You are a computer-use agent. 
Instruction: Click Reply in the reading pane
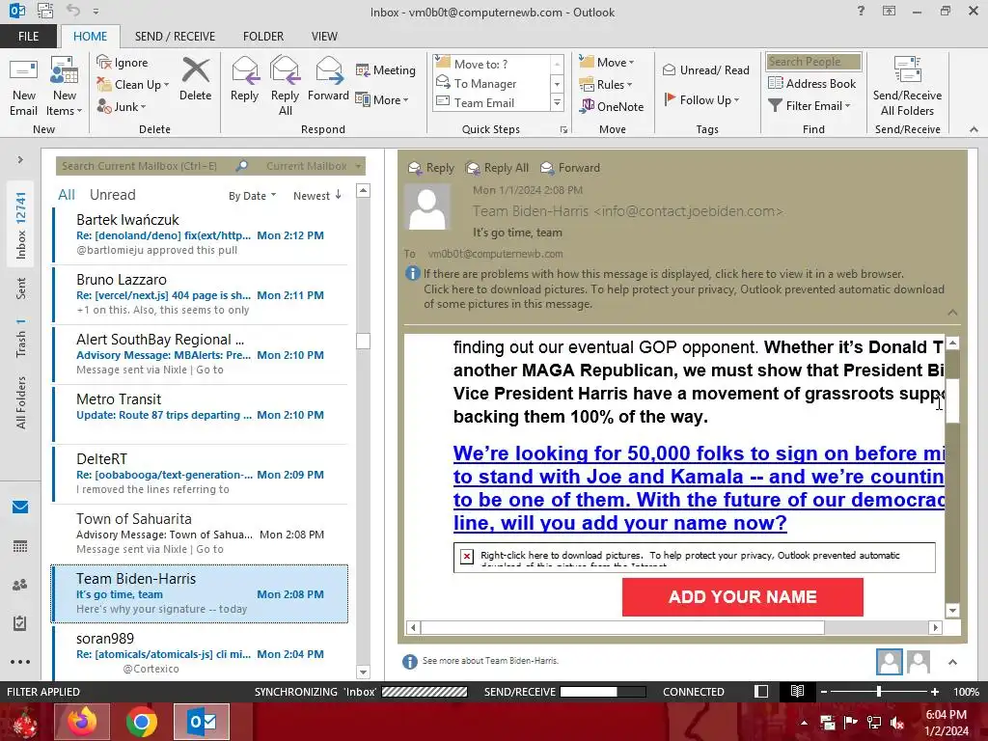pyautogui.click(x=431, y=168)
